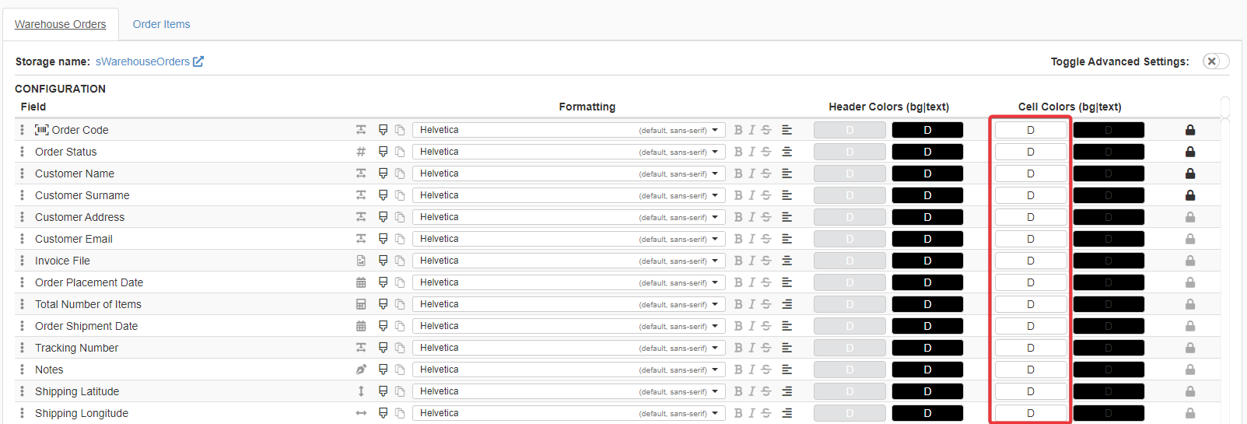Click the text alignment icon for Order Status

(x=786, y=152)
